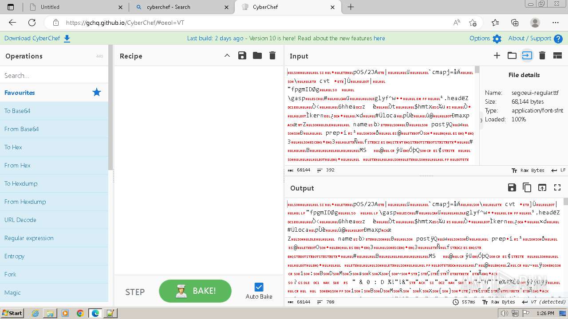Image resolution: width=568 pixels, height=319 pixels.
Task: Open the output VT (detected) line-ending dropdown
Action: 544,302
